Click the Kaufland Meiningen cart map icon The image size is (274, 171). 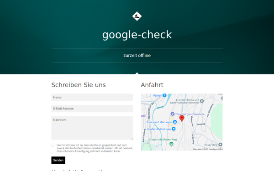click(x=174, y=129)
